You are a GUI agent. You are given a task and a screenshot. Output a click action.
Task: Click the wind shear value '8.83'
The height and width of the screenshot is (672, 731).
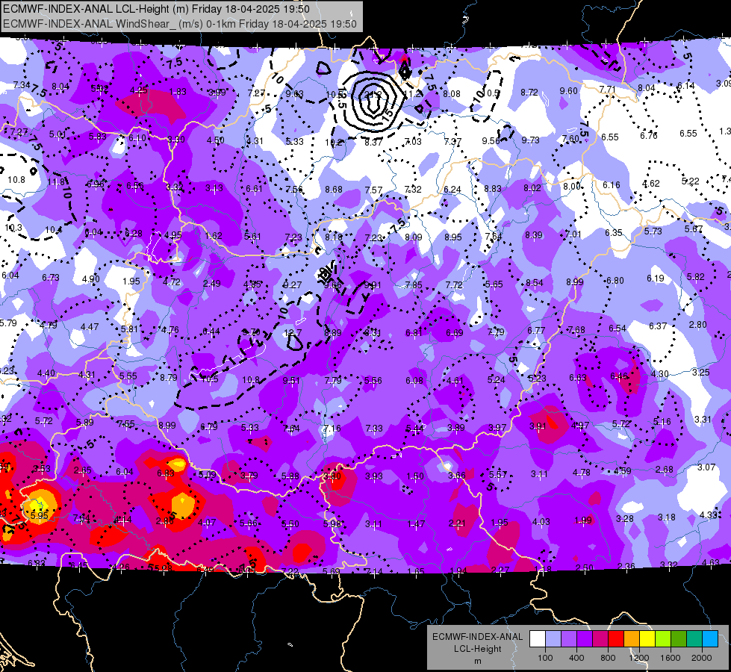coord(492,189)
